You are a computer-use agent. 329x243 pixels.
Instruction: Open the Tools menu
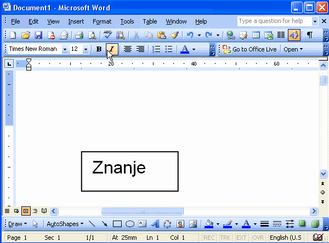coord(127,21)
